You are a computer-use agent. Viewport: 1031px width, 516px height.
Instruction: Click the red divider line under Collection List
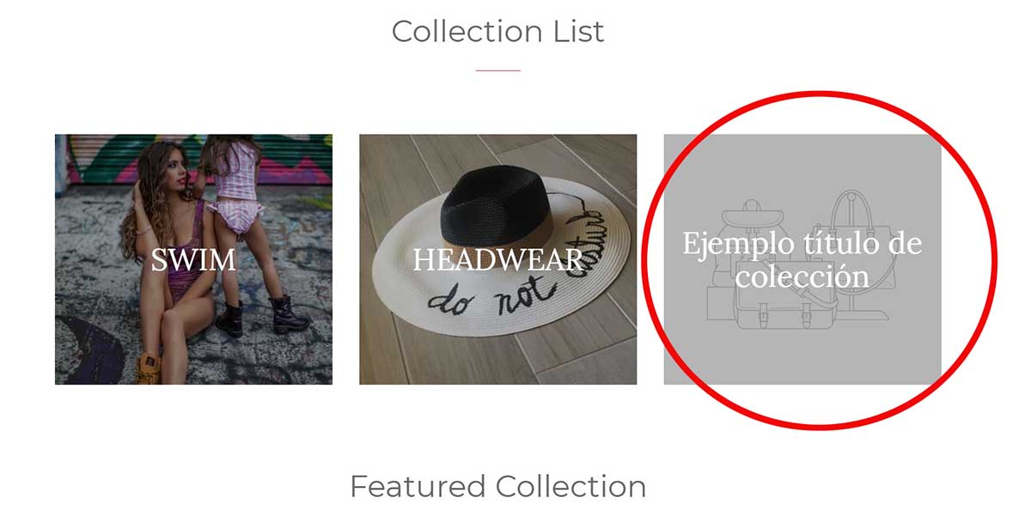pos(497,70)
